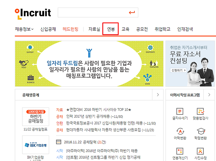216x161 pixels.
Task: Open 면접대비 2016 하반기 시사이슈 TOP 10
Action: (x=99, y=110)
